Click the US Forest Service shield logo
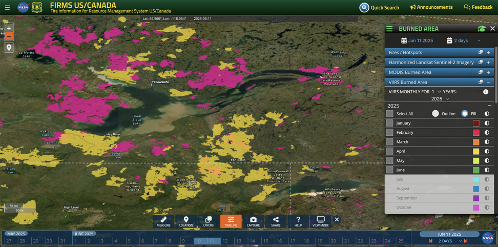Viewport: 498px width, 247px height. [x=37, y=7]
